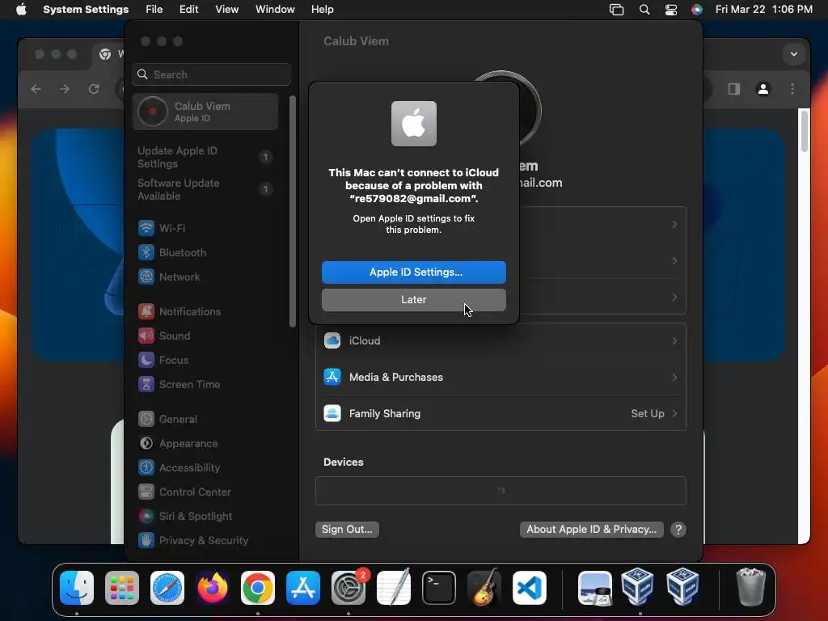This screenshot has height=621, width=828.
Task: Open the Window menu
Action: click(275, 10)
